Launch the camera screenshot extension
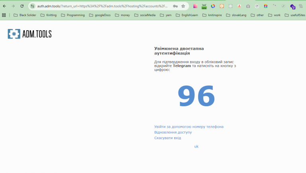Screen dimensions: 306x173 pos(248,6)
